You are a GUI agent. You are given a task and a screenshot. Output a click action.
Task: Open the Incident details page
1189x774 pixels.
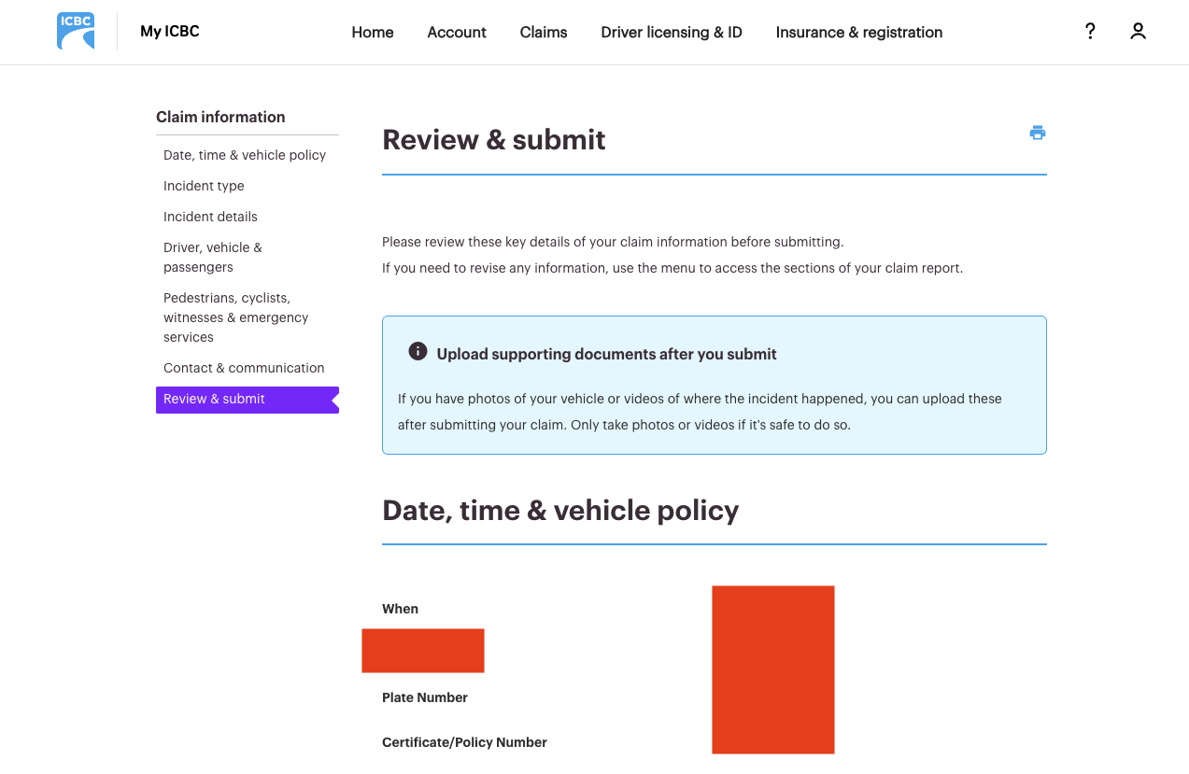pyautogui.click(x=210, y=217)
